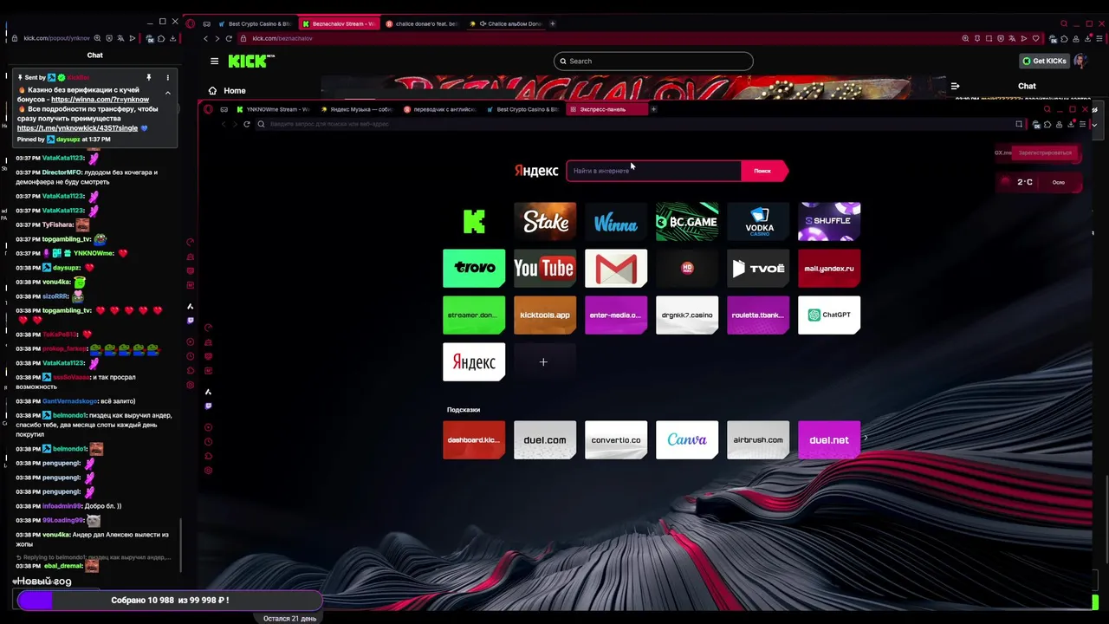Open user avatar menu on Kick
This screenshot has height=624, width=1109.
[1080, 61]
